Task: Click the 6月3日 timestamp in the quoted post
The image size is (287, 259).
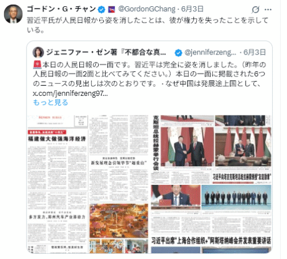Action: [254, 52]
